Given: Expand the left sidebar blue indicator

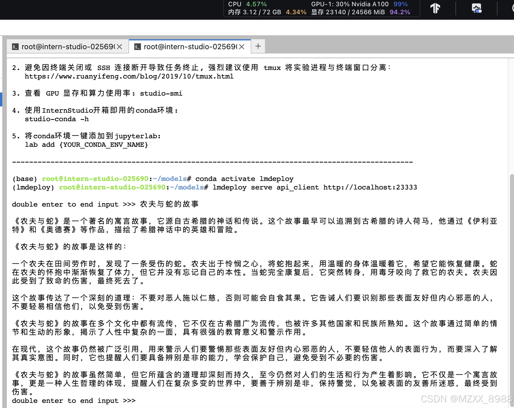Looking at the screenshot, I should [1, 100].
